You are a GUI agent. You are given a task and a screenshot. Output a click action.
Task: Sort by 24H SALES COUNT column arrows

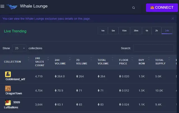click(48, 59)
